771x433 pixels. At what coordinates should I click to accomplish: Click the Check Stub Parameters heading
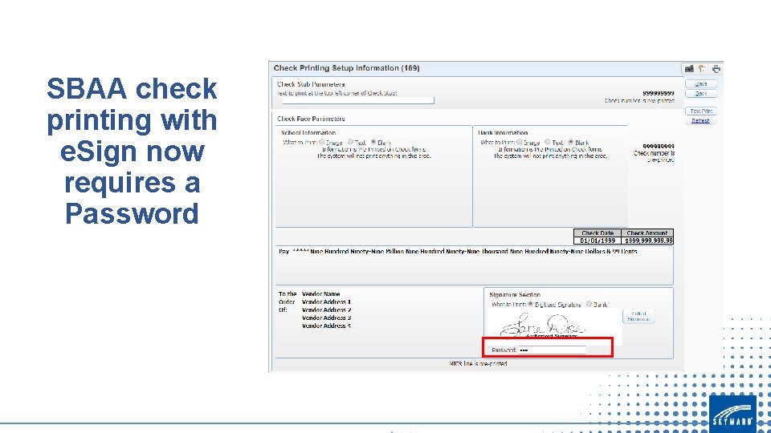pyautogui.click(x=311, y=84)
